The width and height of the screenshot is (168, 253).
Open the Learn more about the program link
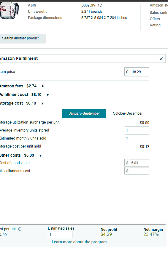[x=79, y=242]
